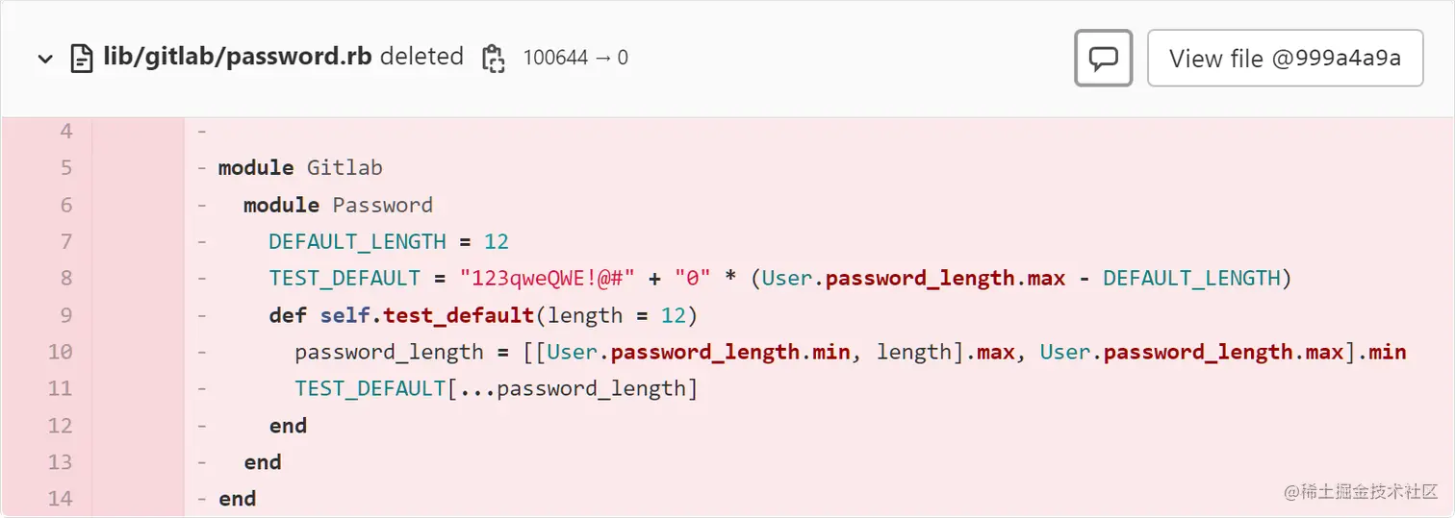The height and width of the screenshot is (518, 1455).
Task: Select line number 7 in diff gutter
Action: tap(65, 241)
